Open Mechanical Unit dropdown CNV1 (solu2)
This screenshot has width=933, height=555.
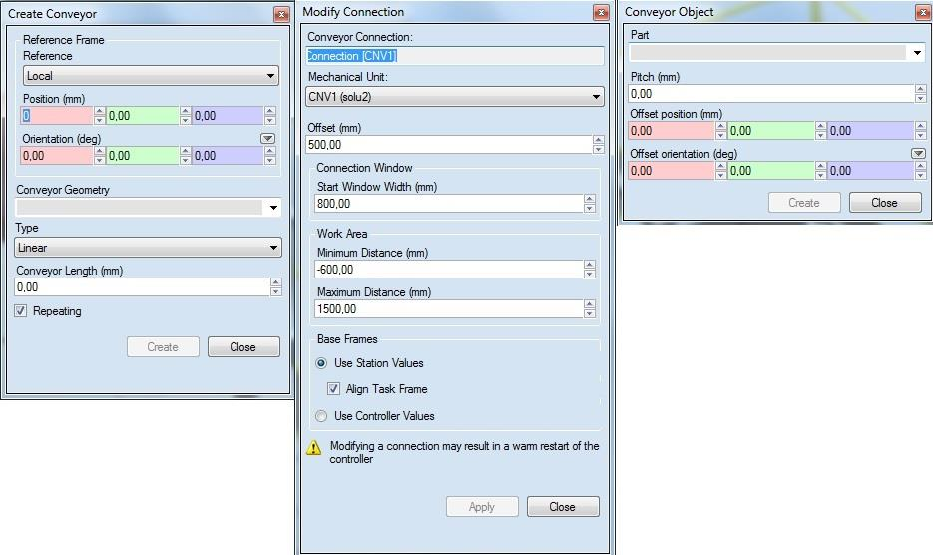(455, 97)
